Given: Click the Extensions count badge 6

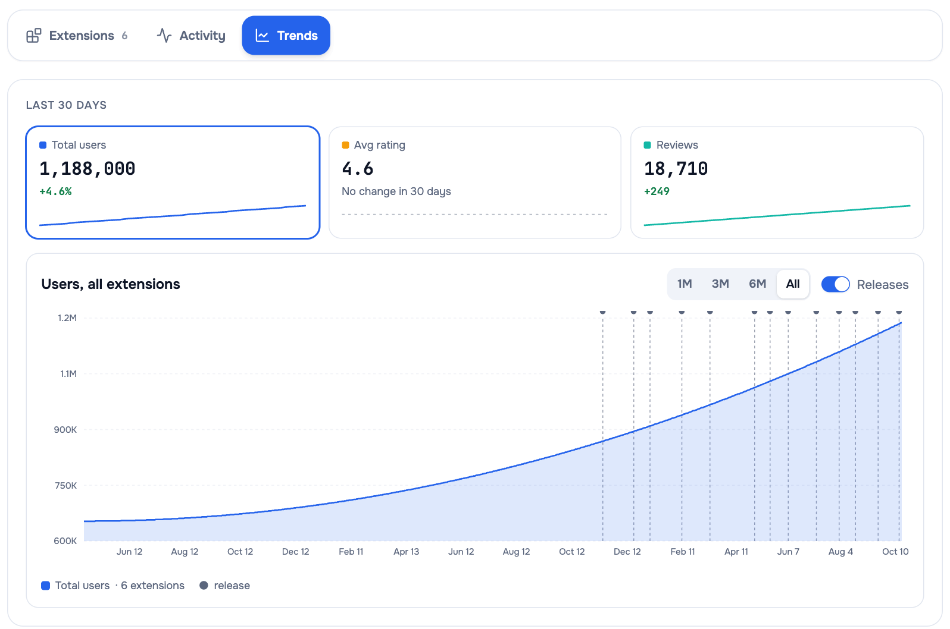Looking at the screenshot, I should [x=124, y=36].
